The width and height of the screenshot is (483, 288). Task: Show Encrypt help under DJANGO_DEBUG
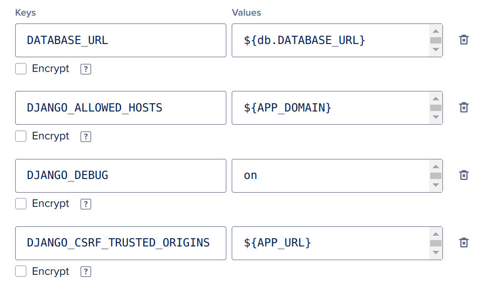click(86, 204)
